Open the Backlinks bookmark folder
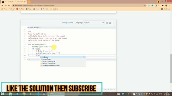The width and height of the screenshot is (172, 96). point(54,9)
